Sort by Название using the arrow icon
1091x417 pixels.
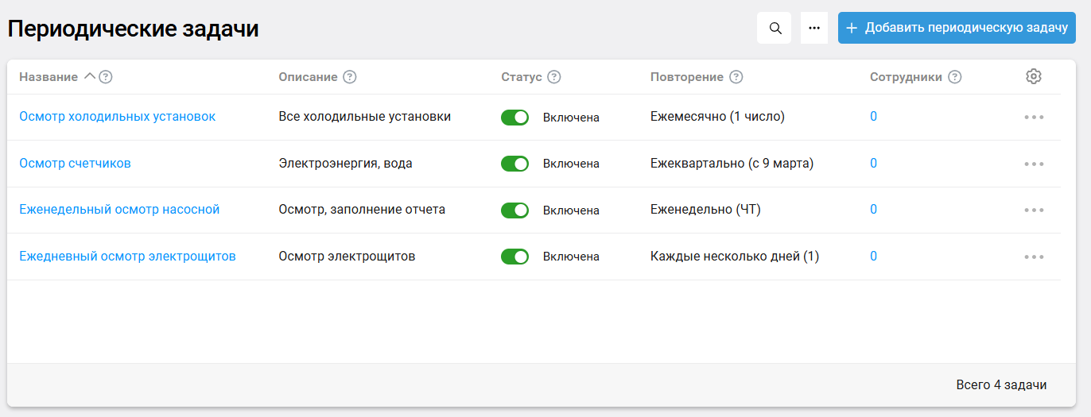[89, 76]
